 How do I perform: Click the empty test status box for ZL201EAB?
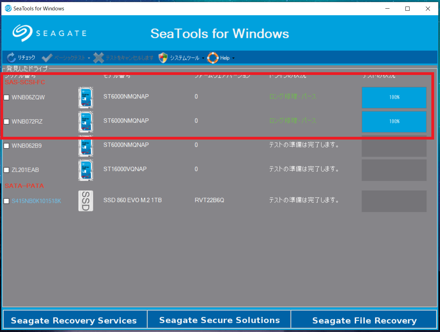pyautogui.click(x=394, y=170)
